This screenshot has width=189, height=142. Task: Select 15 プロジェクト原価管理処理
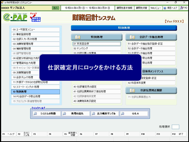coord(35,101)
